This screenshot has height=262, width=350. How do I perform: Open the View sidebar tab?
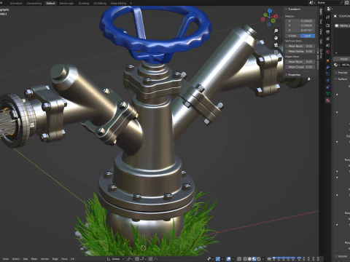(321, 31)
